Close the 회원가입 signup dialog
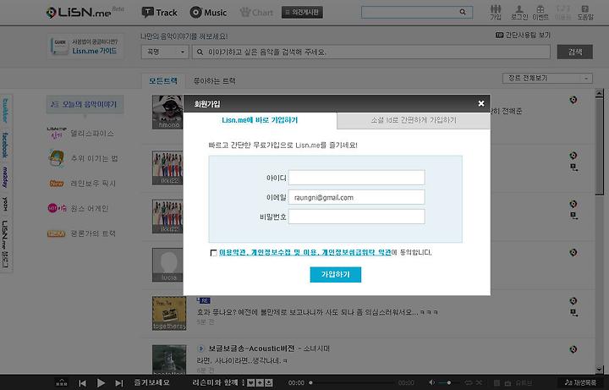 480,103
